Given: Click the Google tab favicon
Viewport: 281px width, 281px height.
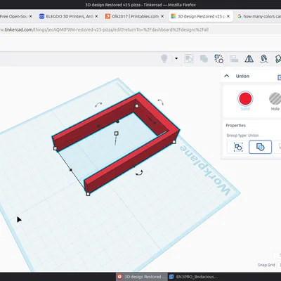Looking at the screenshot, I should (x=240, y=16).
